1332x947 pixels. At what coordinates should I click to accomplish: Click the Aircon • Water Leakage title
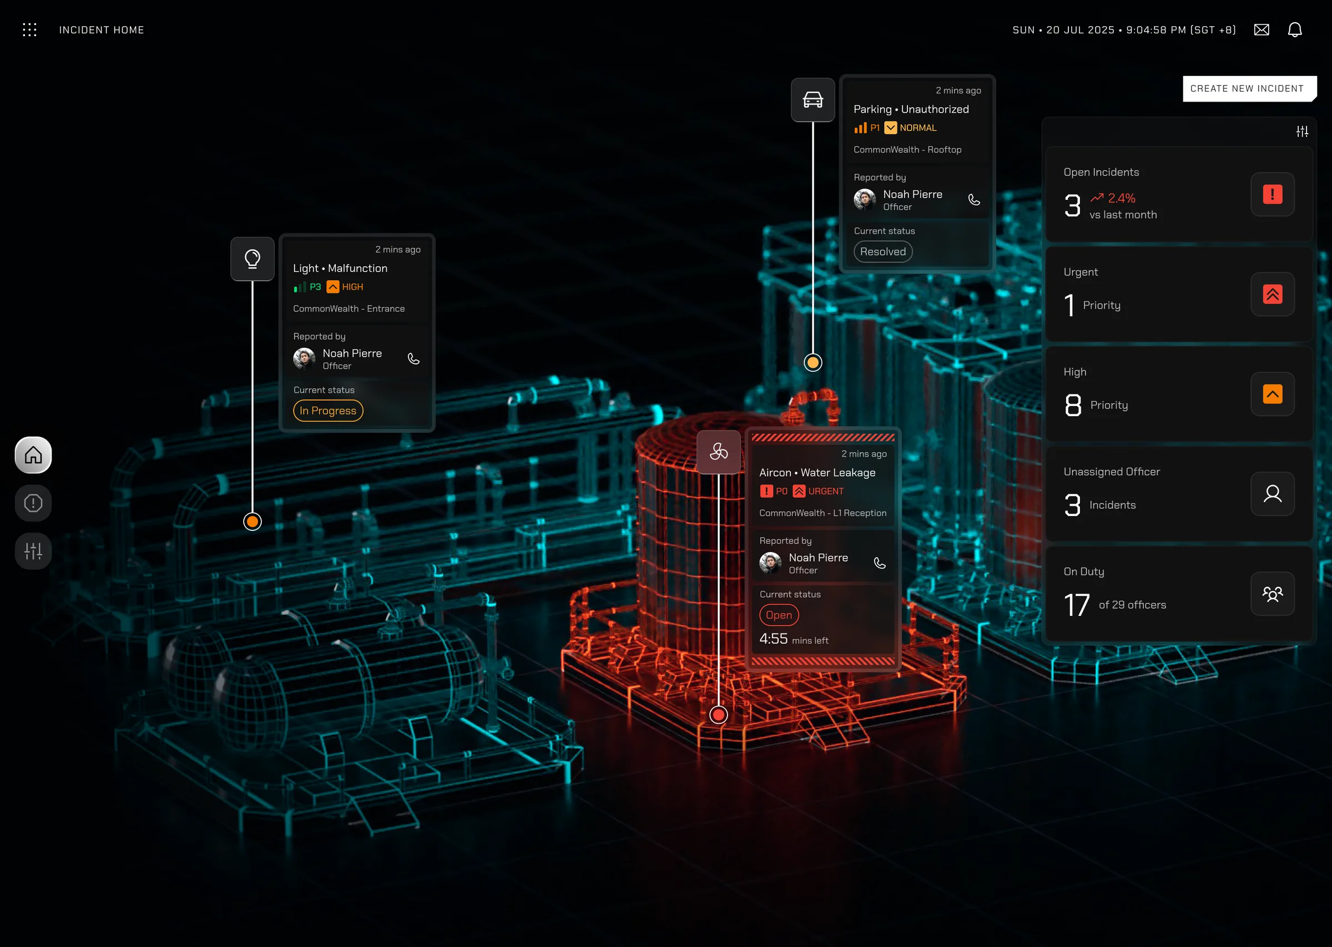(x=817, y=472)
